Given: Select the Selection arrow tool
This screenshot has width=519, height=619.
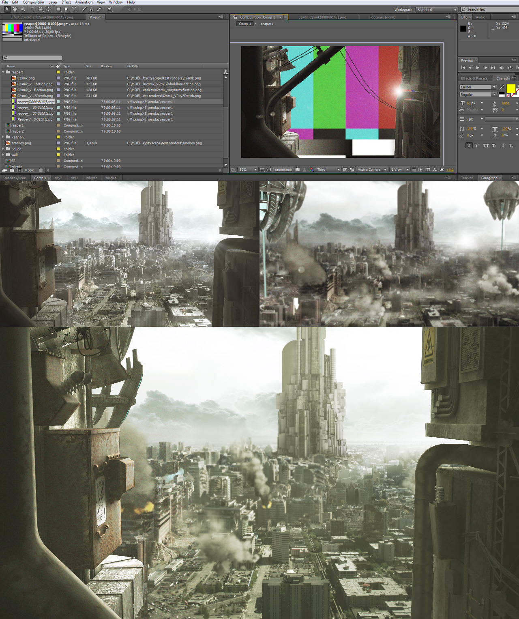Looking at the screenshot, I should pos(7,9).
